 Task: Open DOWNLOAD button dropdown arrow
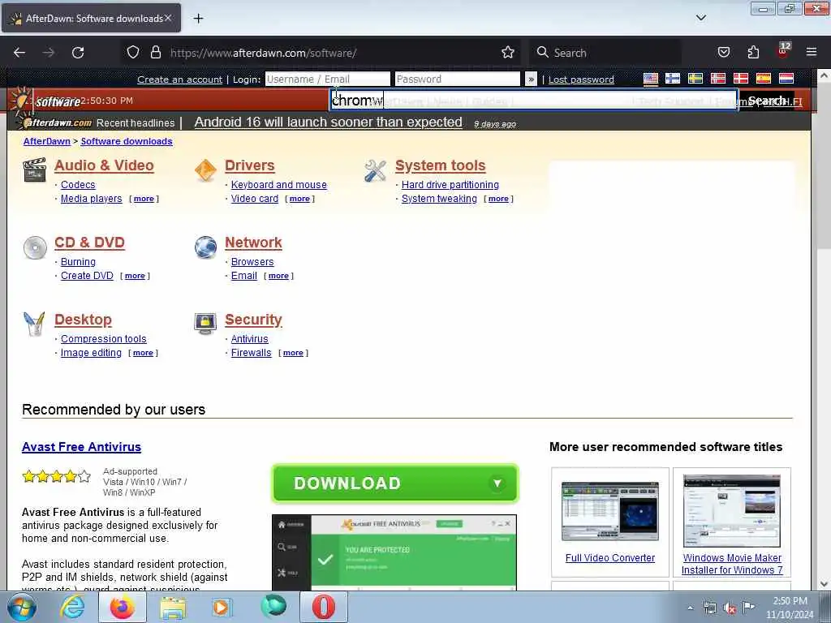[497, 483]
